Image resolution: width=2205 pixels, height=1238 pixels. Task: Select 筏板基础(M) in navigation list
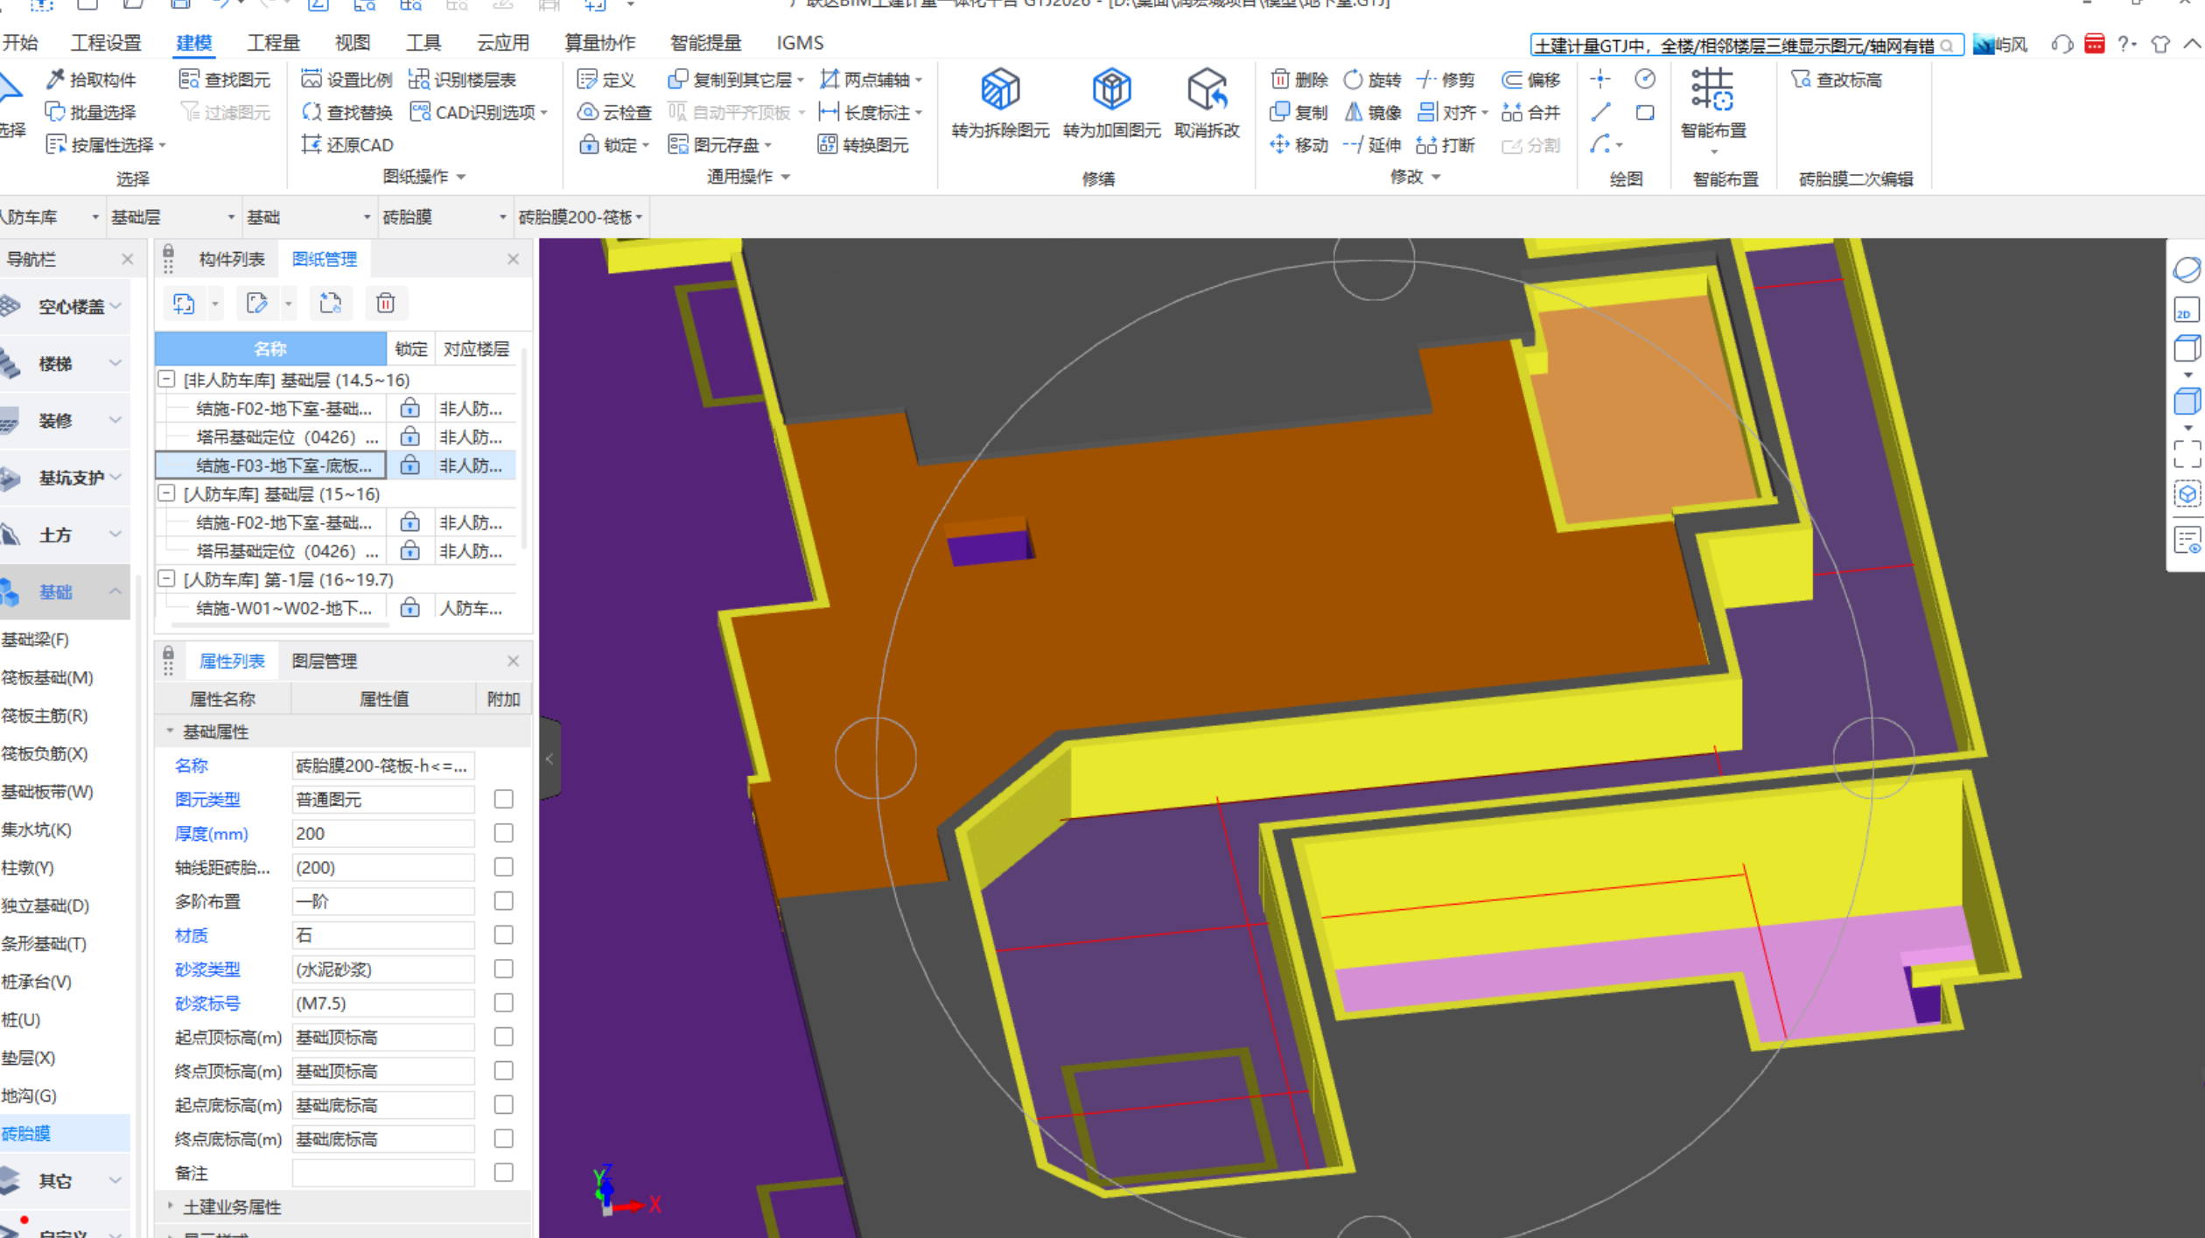click(47, 677)
